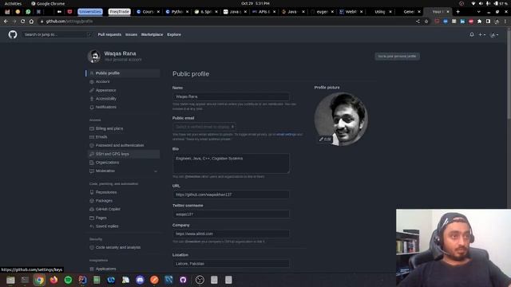The image size is (511, 287).
Task: Open Billing and plans in sidebar
Action: 125,128
